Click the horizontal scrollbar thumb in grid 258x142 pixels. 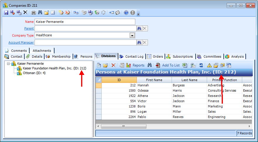point(124,126)
